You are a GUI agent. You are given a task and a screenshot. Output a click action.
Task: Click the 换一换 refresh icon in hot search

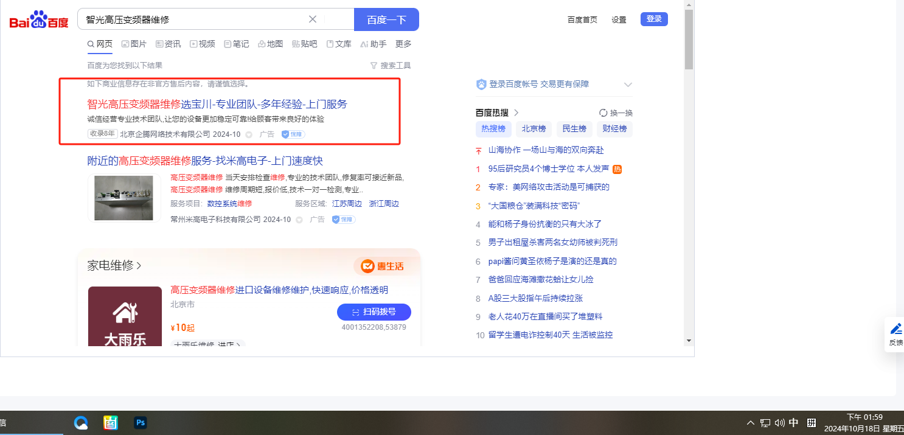pyautogui.click(x=603, y=113)
